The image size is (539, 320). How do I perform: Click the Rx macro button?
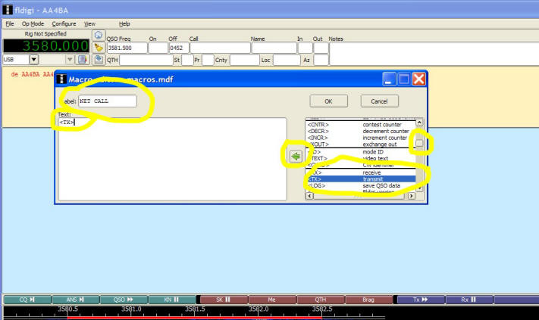469,300
